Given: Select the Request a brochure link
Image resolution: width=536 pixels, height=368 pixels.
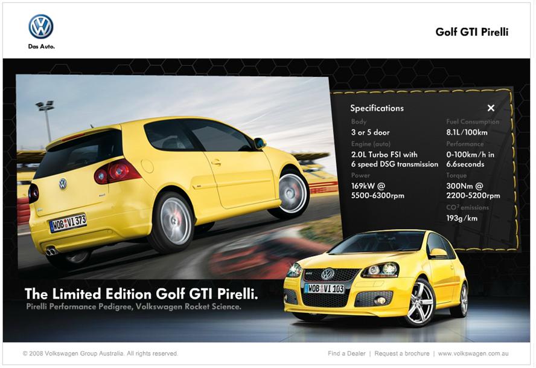Looking at the screenshot, I should coord(401,353).
